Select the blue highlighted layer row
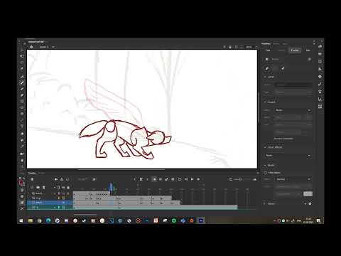Image resolution: width=341 pixels, height=256 pixels. click(50, 203)
